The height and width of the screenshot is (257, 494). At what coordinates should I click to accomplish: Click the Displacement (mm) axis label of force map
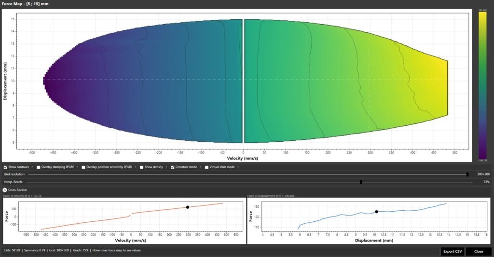[5, 81]
